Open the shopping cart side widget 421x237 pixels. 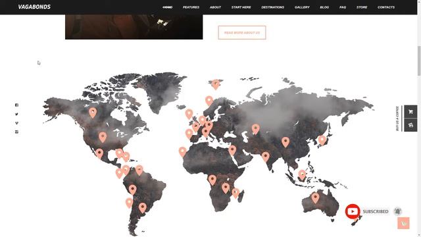pos(410,111)
